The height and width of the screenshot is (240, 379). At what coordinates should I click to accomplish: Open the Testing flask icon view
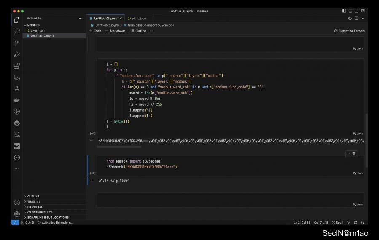coord(17,89)
